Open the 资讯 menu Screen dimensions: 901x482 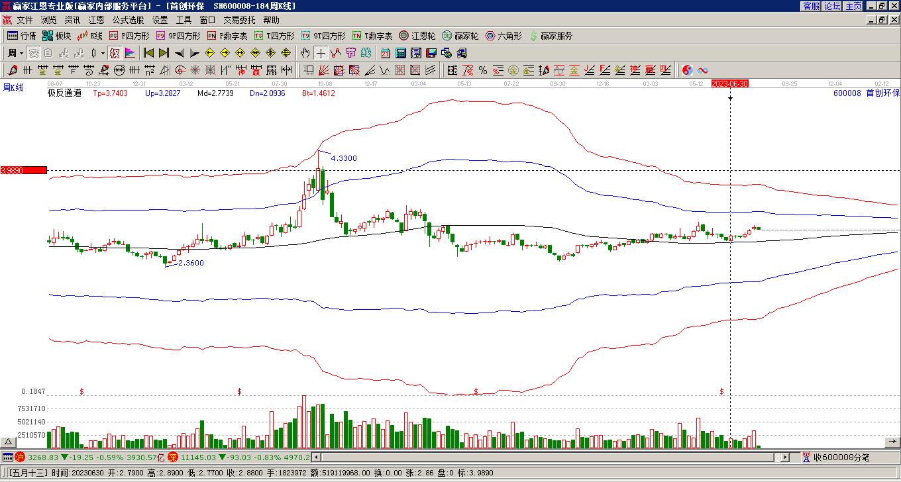point(72,21)
